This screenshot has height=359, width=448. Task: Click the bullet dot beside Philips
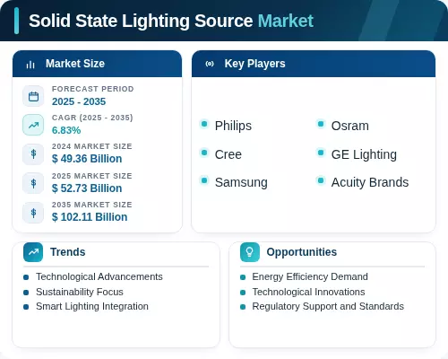[204, 124]
